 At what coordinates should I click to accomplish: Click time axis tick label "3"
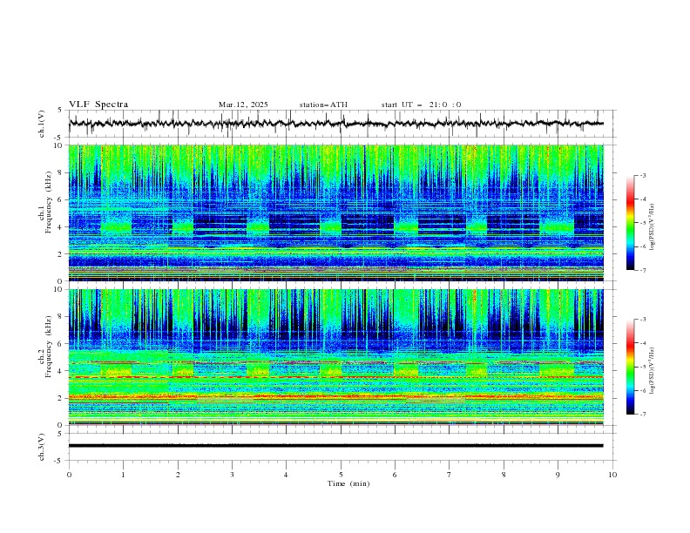click(232, 475)
